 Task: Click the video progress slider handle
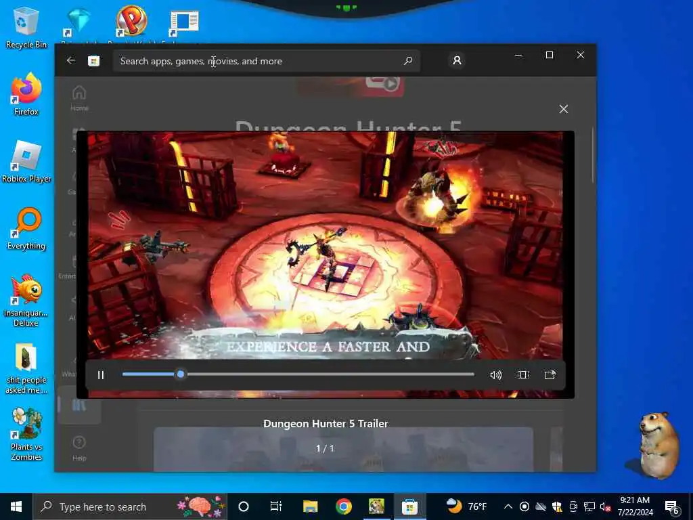180,374
